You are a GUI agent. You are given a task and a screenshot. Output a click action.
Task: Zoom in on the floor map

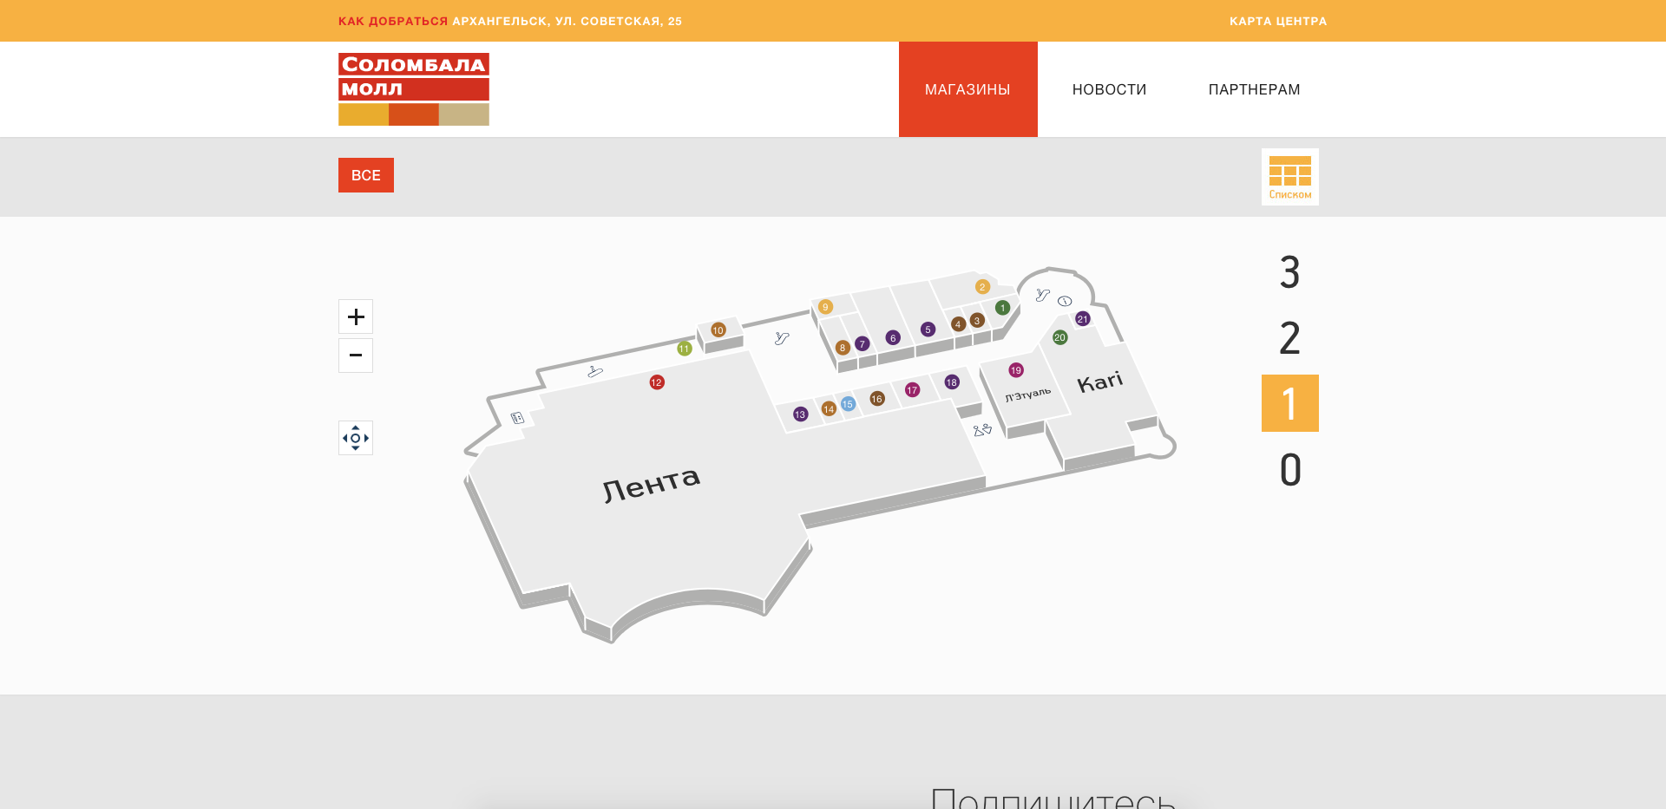[x=356, y=316]
